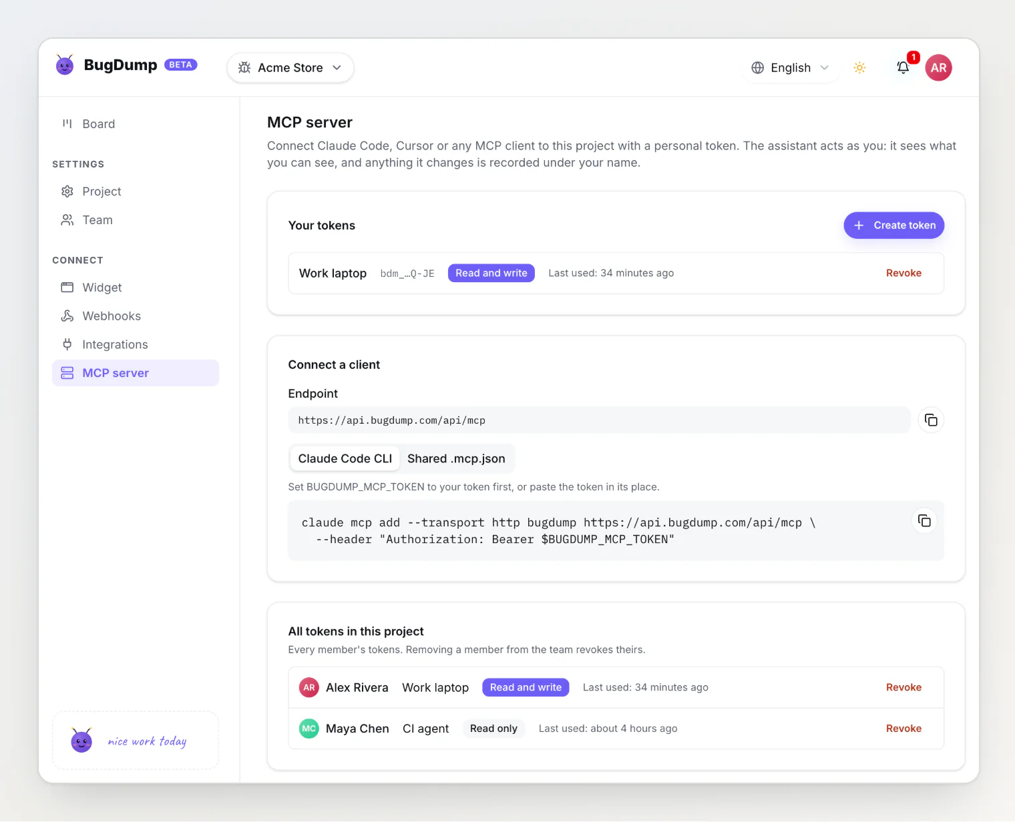Click the Board icon in the sidebar

pos(67,123)
